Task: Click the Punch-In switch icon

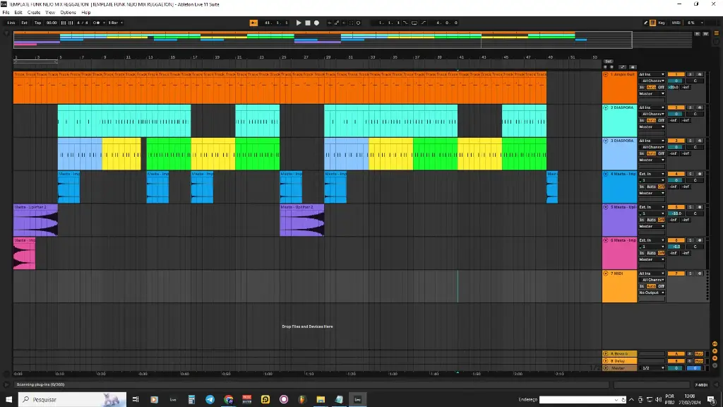Action: pos(405,23)
